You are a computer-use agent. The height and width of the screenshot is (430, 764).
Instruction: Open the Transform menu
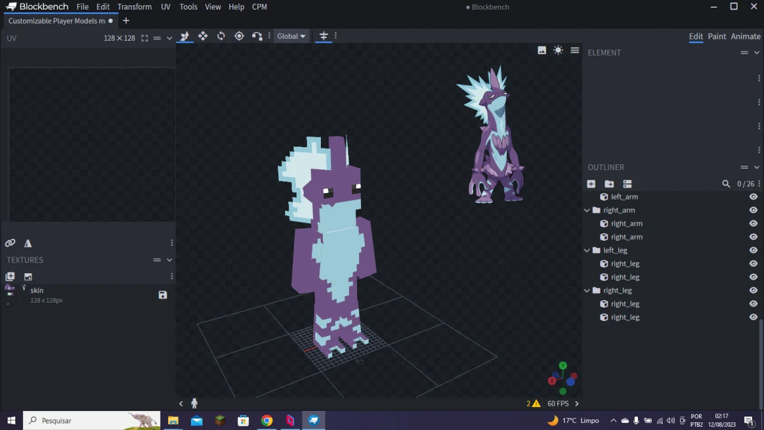point(134,7)
